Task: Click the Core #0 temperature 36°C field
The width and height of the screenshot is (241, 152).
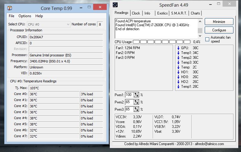Action: click(x=54, y=94)
